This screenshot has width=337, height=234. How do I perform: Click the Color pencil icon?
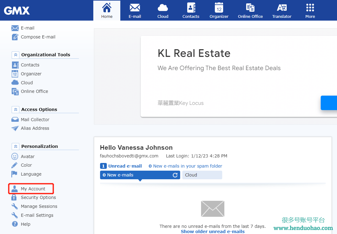click(x=14, y=165)
